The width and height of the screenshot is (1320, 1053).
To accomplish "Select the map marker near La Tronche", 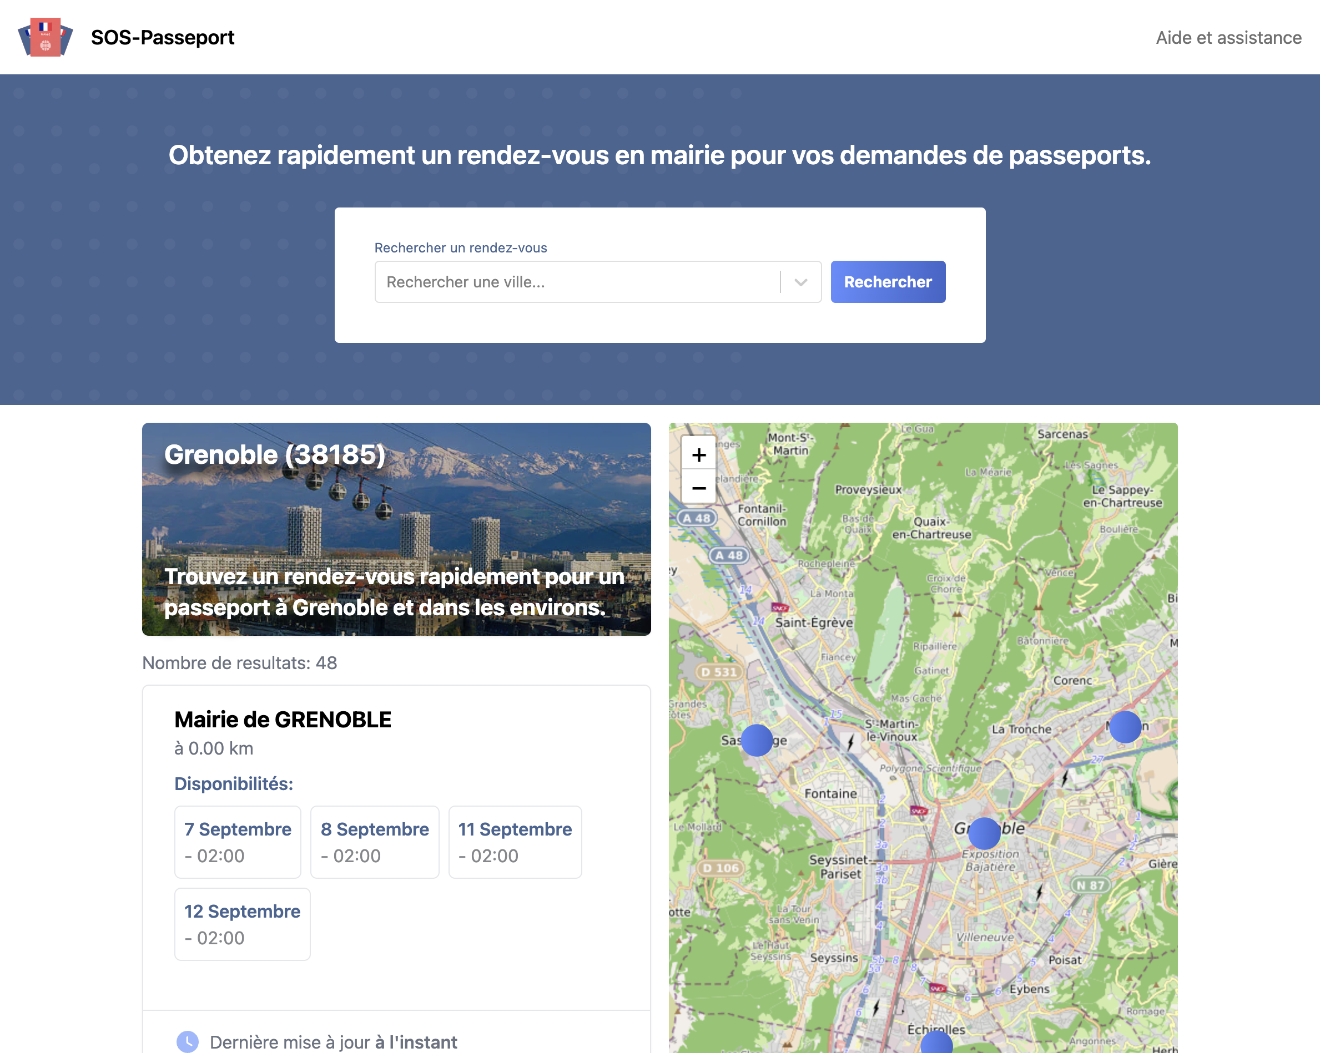I will (x=1125, y=727).
